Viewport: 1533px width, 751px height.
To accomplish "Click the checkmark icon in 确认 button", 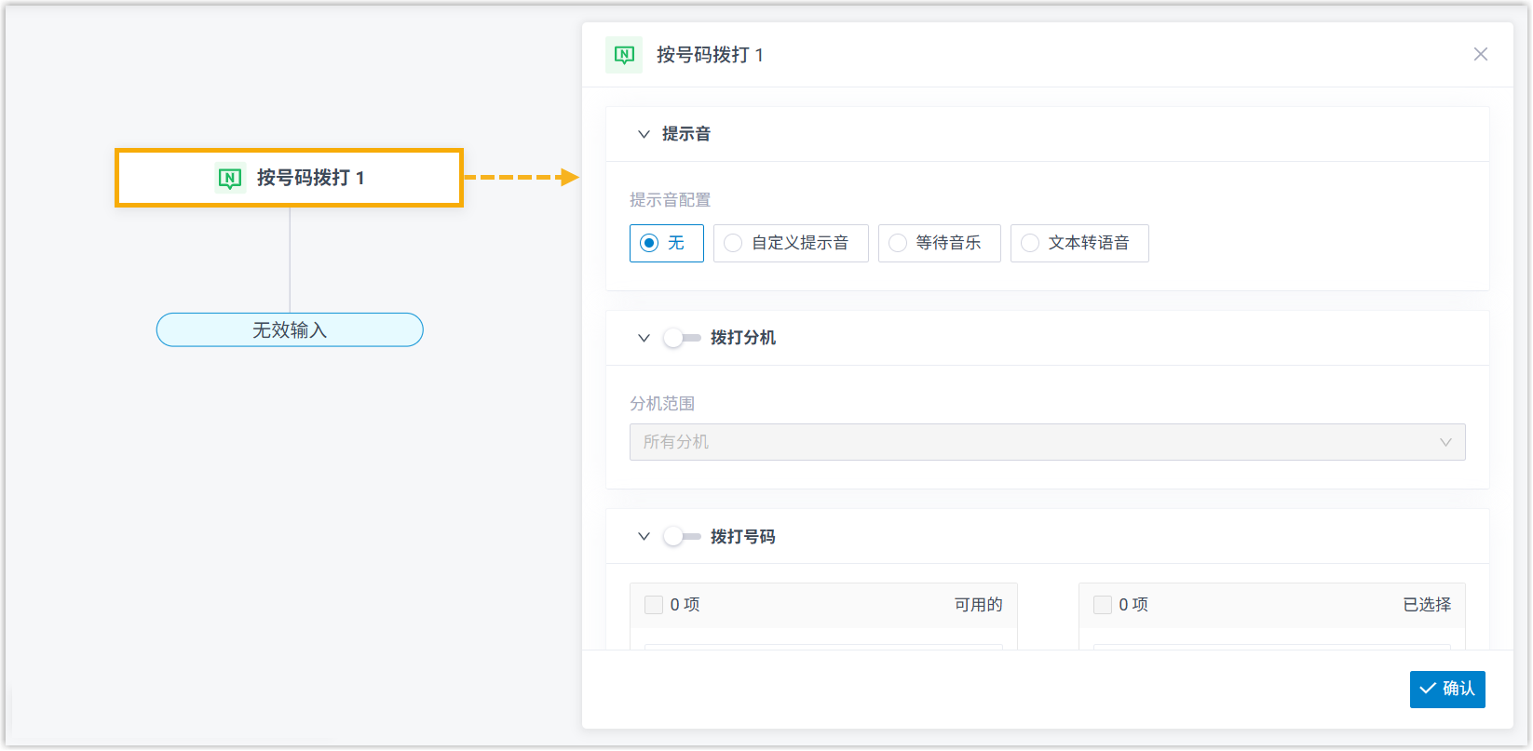I will coord(1428,689).
